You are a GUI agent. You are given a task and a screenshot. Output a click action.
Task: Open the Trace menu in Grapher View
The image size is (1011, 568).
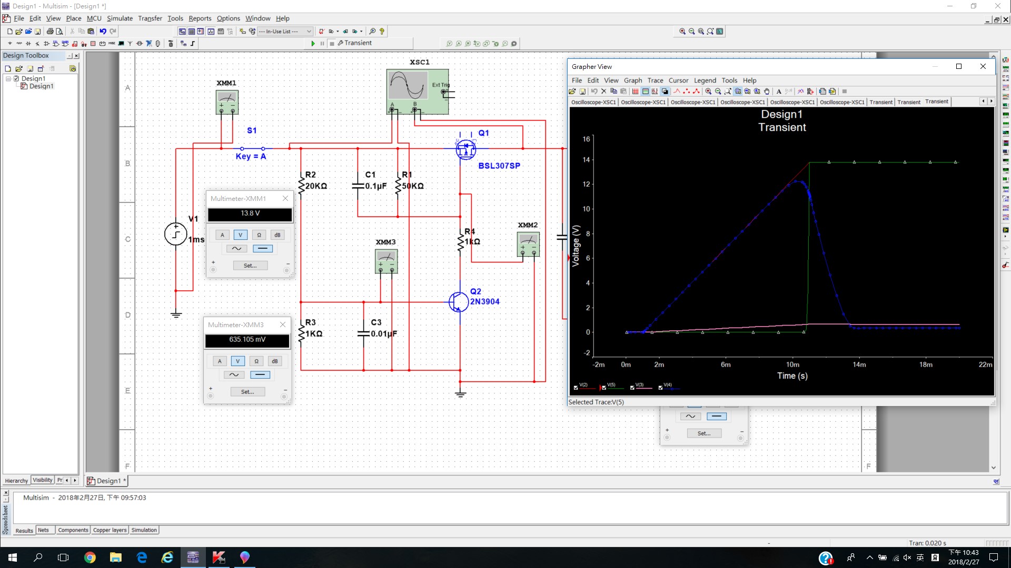click(655, 80)
